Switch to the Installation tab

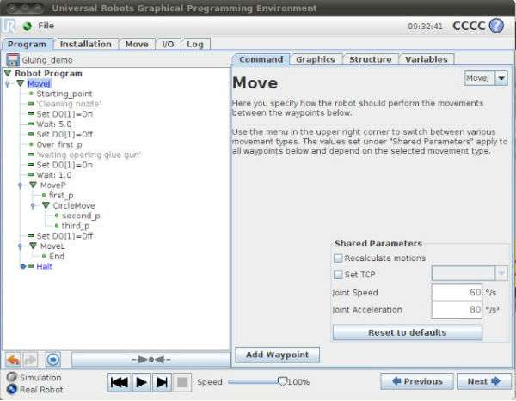[x=85, y=44]
